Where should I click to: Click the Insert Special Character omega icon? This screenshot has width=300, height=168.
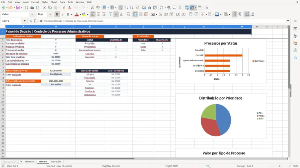[x=161, y=8]
